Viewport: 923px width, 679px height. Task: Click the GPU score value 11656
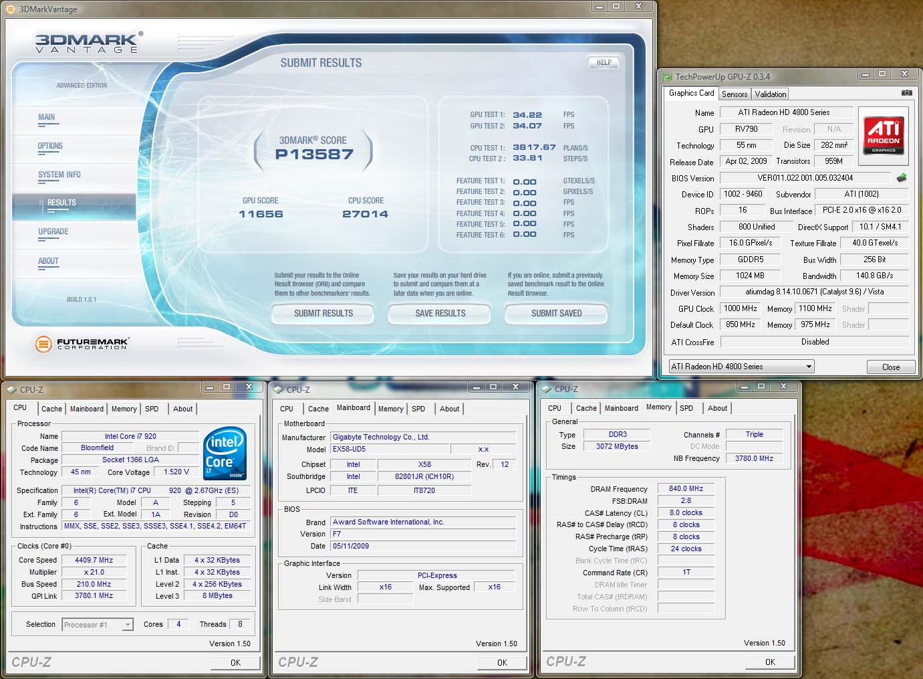coord(261,214)
